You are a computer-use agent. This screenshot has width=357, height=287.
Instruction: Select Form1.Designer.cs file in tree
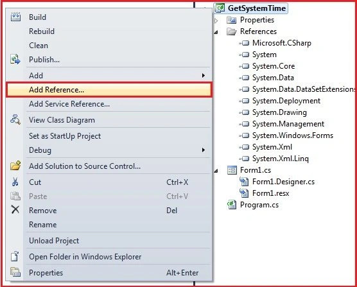coord(283,182)
